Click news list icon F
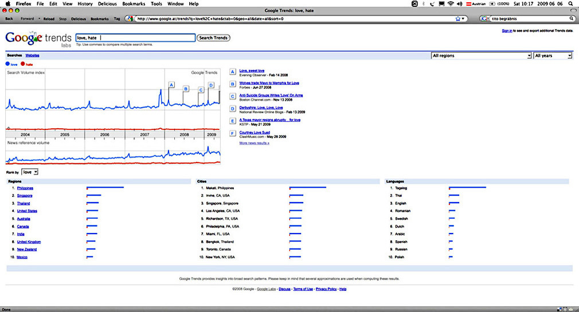The height and width of the screenshot is (312, 579). [233, 133]
